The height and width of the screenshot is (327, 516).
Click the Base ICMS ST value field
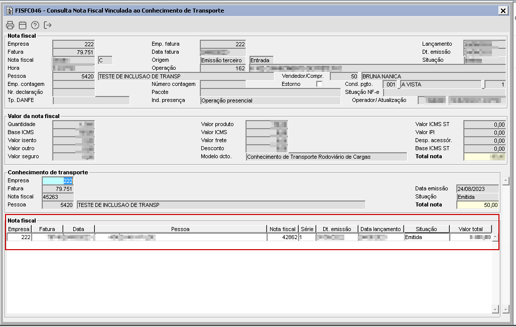484,149
